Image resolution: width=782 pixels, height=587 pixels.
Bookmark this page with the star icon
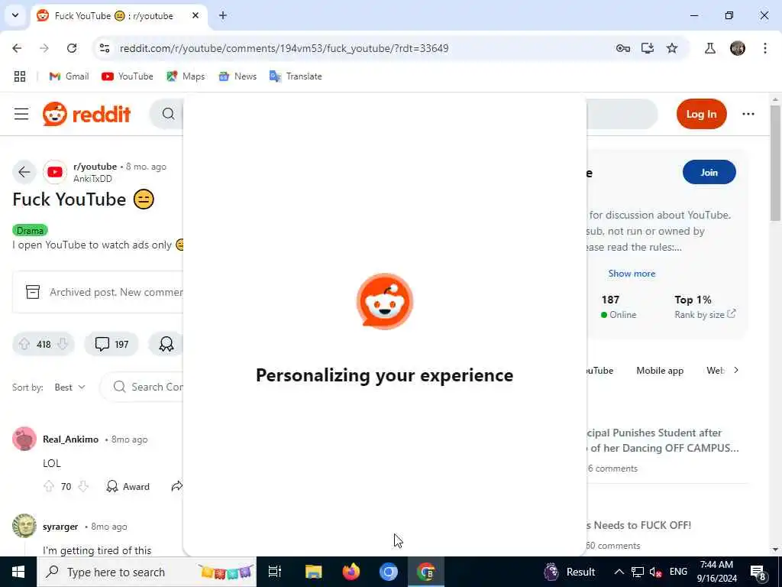pos(672,48)
